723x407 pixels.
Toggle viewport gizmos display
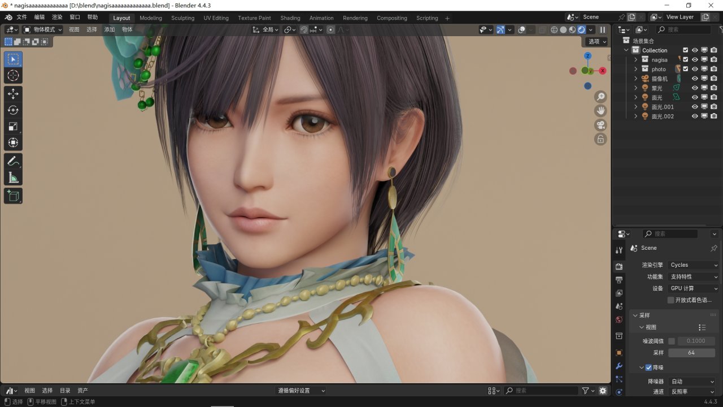[x=500, y=30]
